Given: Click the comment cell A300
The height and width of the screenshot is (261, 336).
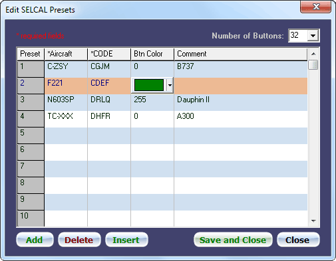Looking at the screenshot, I should tap(241, 119).
